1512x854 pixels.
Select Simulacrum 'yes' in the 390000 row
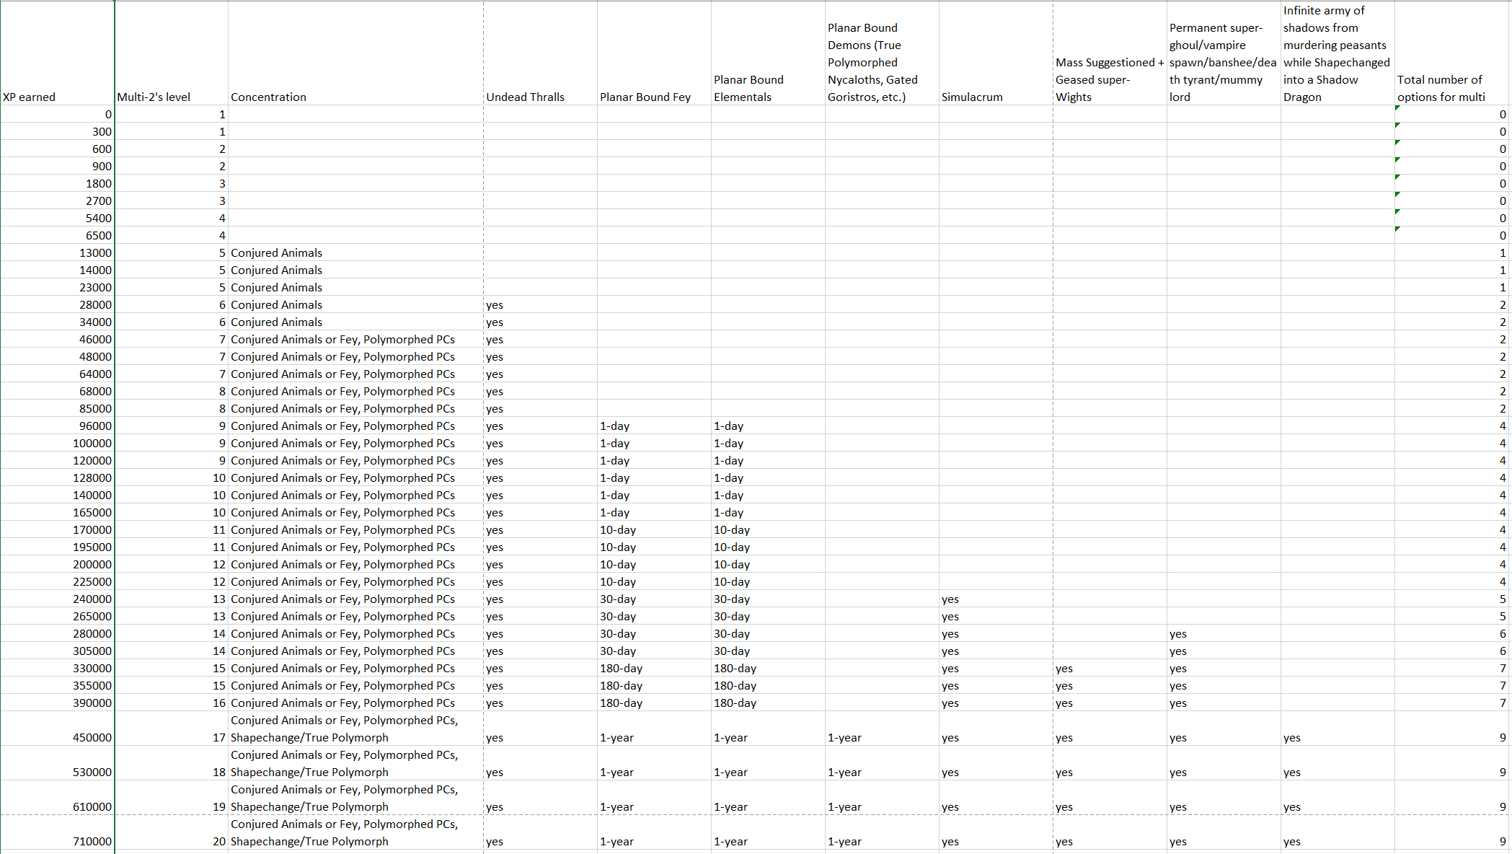pos(996,703)
